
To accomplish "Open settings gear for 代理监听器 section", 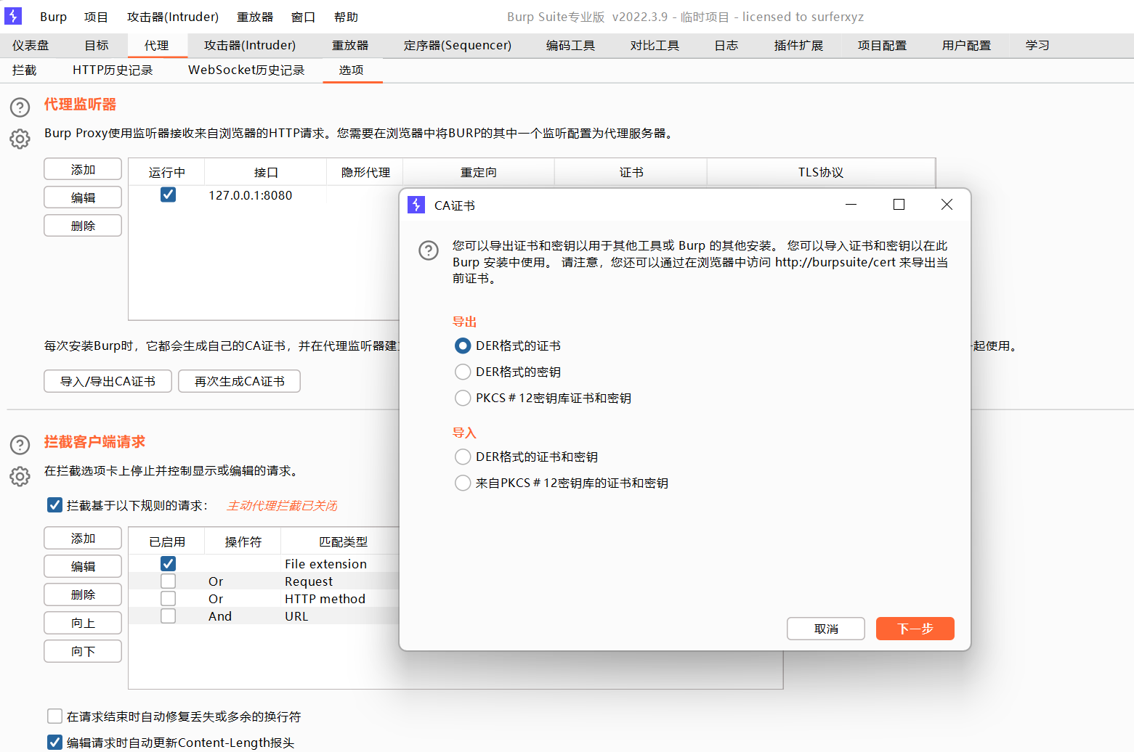I will pyautogui.click(x=20, y=139).
